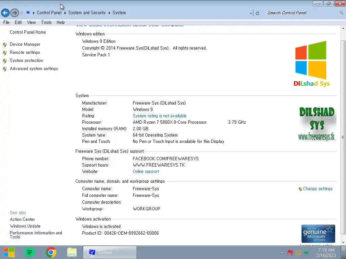Open the recent pages dropdown arrow
Viewport: 346px width, 259px height.
pyautogui.click(x=21, y=13)
